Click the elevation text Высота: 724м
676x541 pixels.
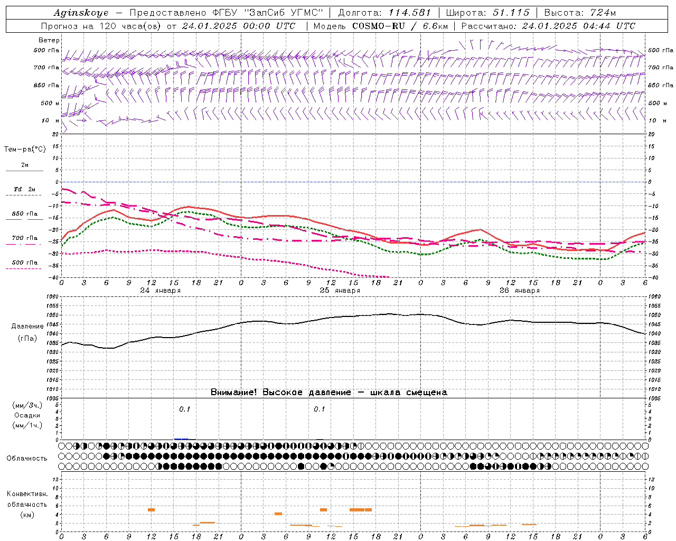(579, 13)
